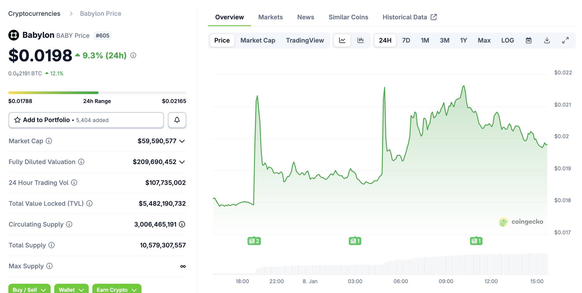Viewport: 582px width, 293px height.
Task: Open the calendar date range picker
Action: click(x=528, y=40)
